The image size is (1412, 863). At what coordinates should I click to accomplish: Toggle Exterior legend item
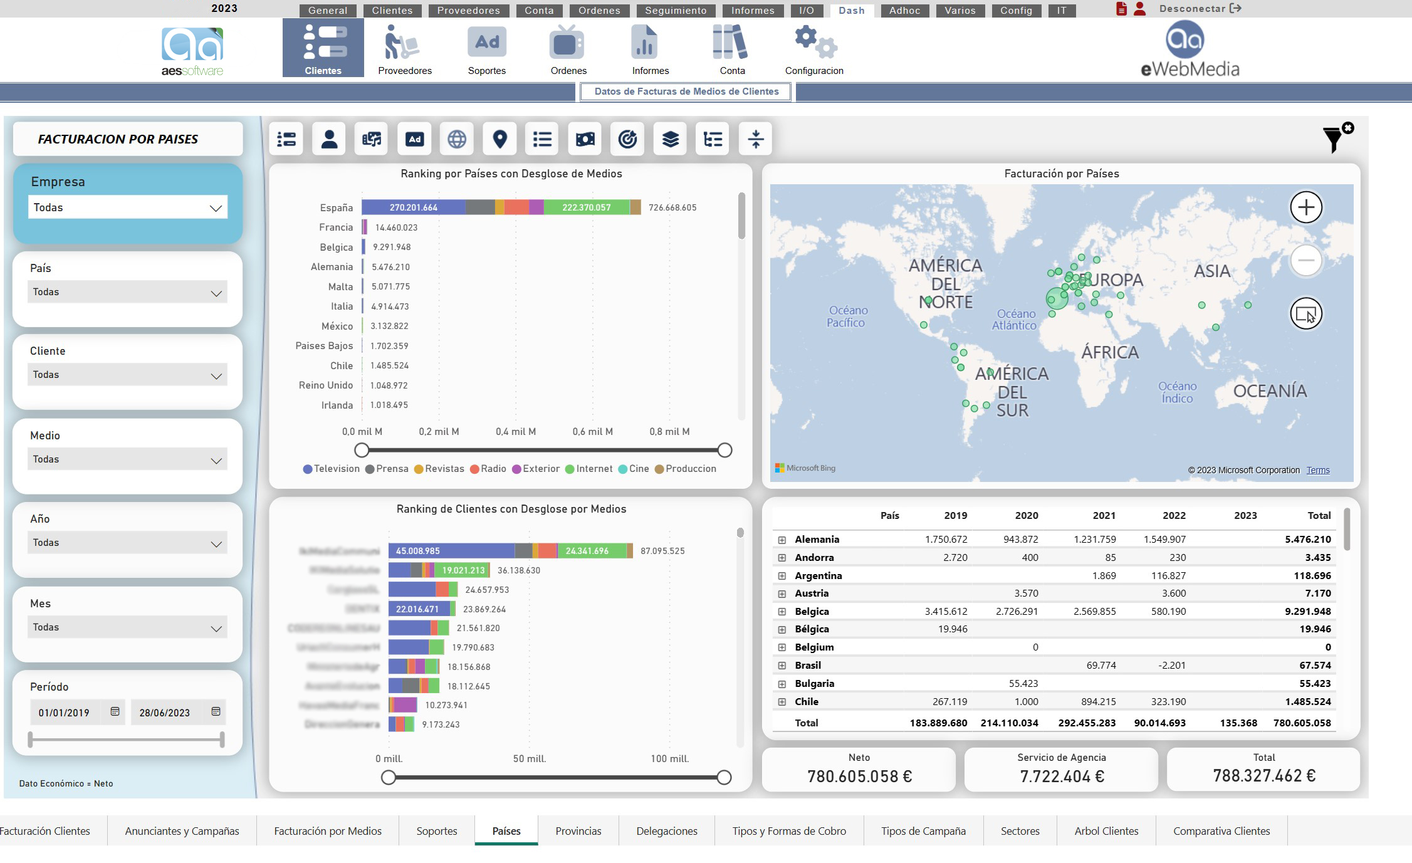coord(536,469)
